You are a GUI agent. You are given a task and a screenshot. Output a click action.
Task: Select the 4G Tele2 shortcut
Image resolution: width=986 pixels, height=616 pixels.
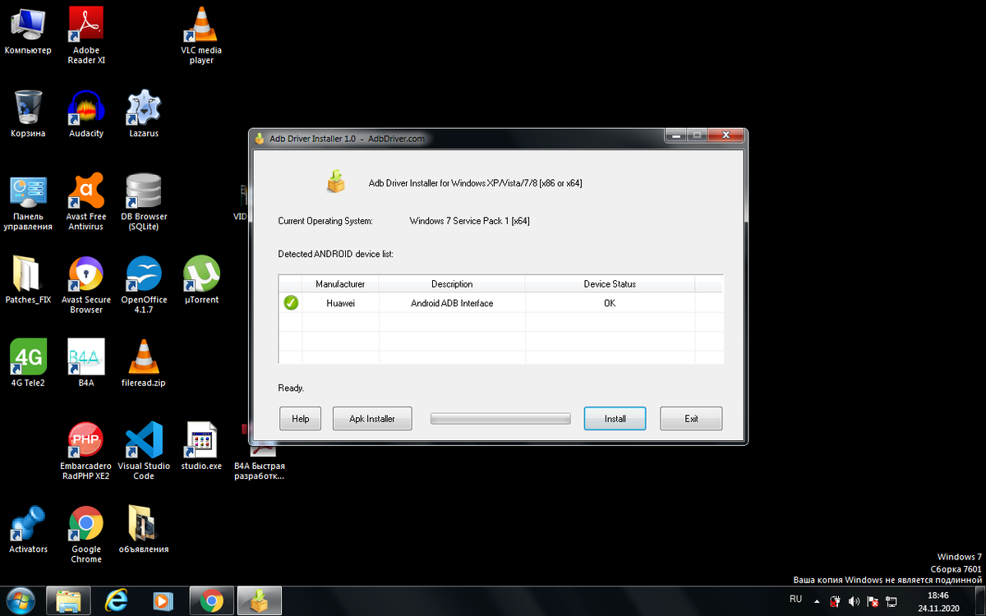(x=28, y=363)
